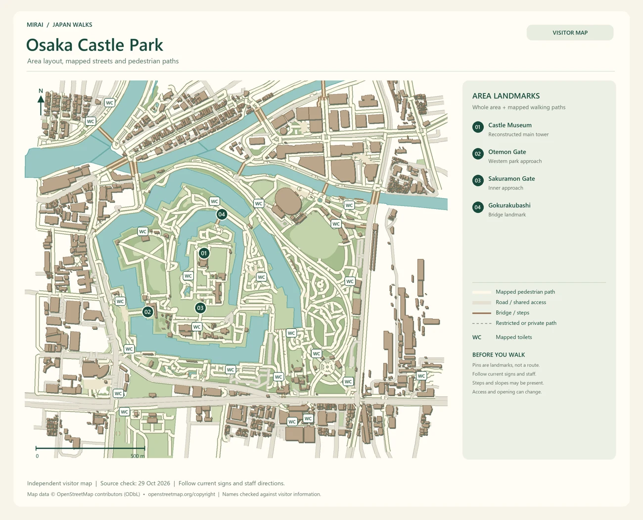Click the WC marker just left of pin 04

214,201
